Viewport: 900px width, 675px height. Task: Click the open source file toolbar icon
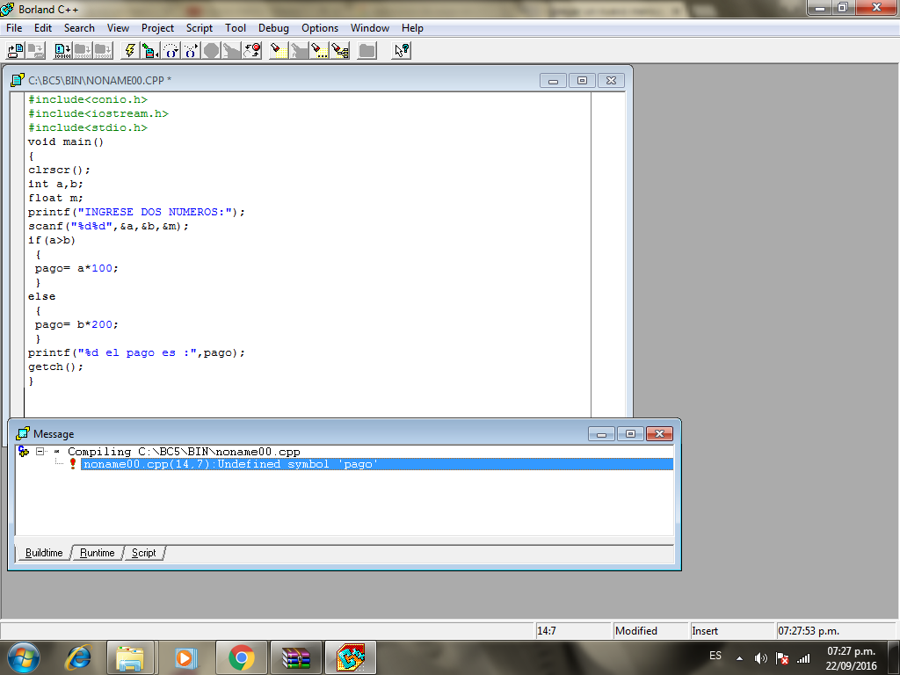tap(16, 50)
